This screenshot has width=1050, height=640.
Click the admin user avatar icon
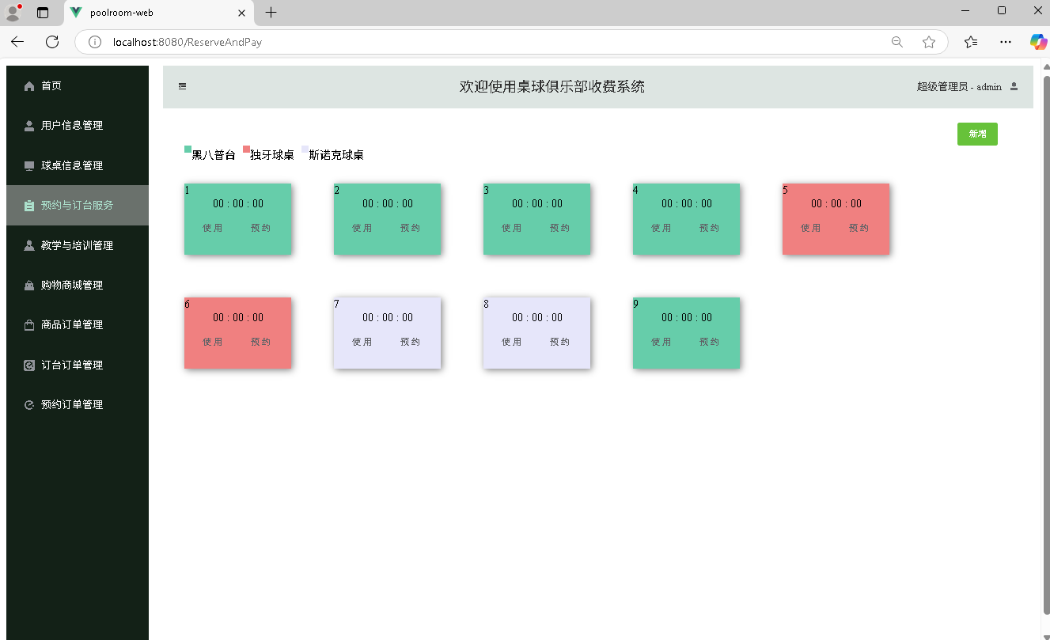(x=1014, y=86)
